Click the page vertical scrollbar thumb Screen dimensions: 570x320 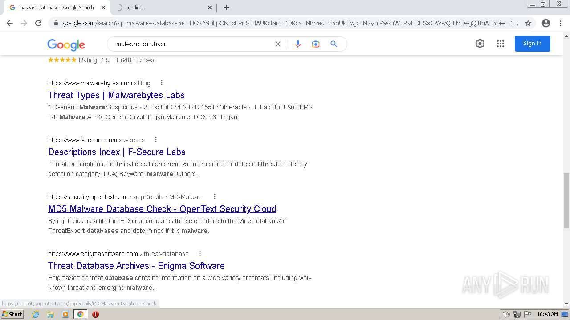[x=566, y=200]
